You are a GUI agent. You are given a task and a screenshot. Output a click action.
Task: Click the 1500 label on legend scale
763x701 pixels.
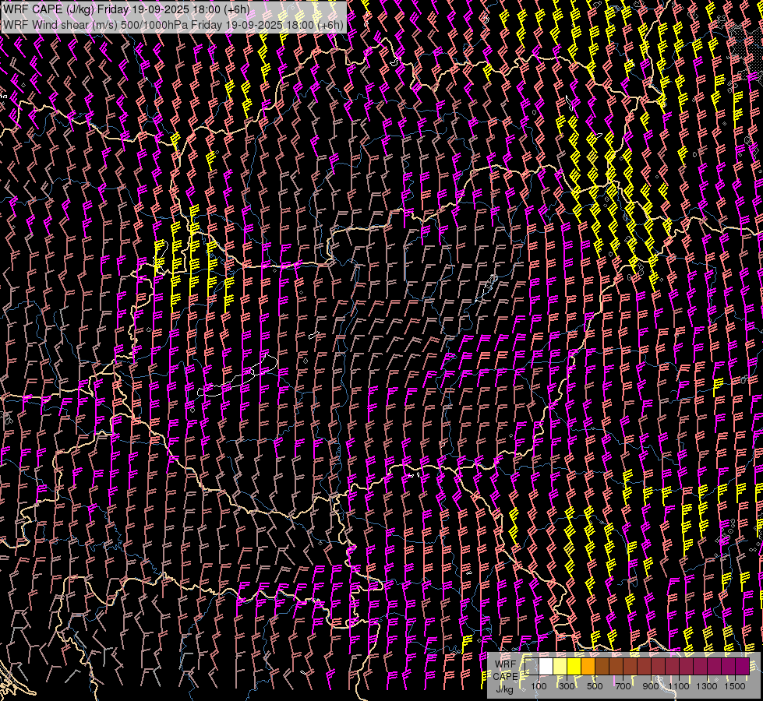click(735, 686)
